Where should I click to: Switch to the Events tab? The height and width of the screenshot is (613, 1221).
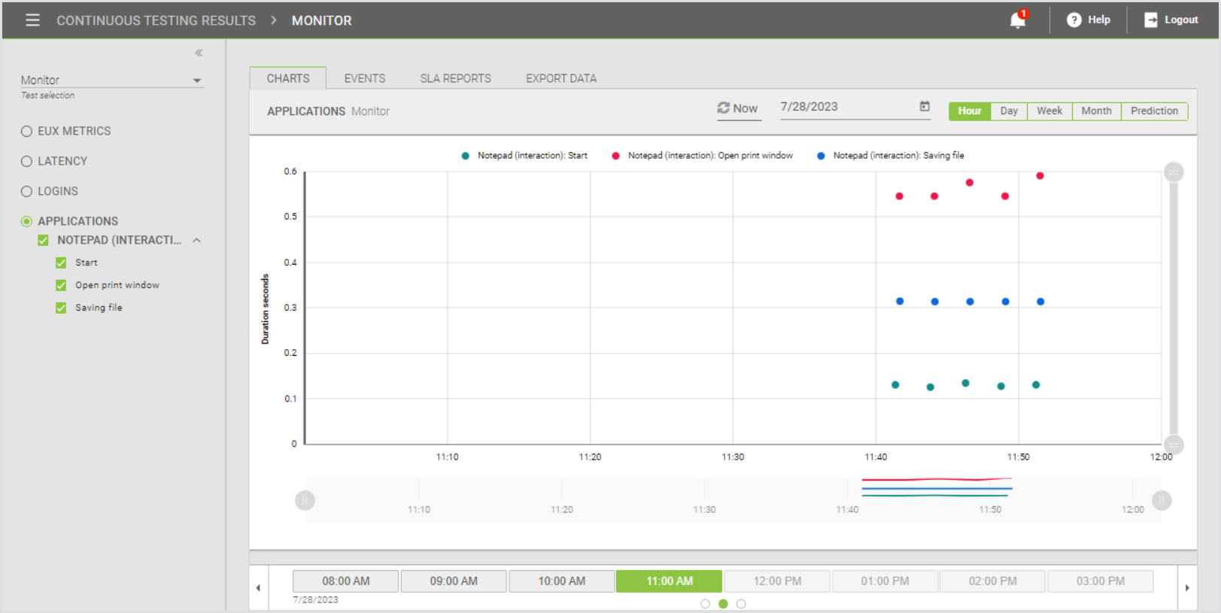click(364, 78)
